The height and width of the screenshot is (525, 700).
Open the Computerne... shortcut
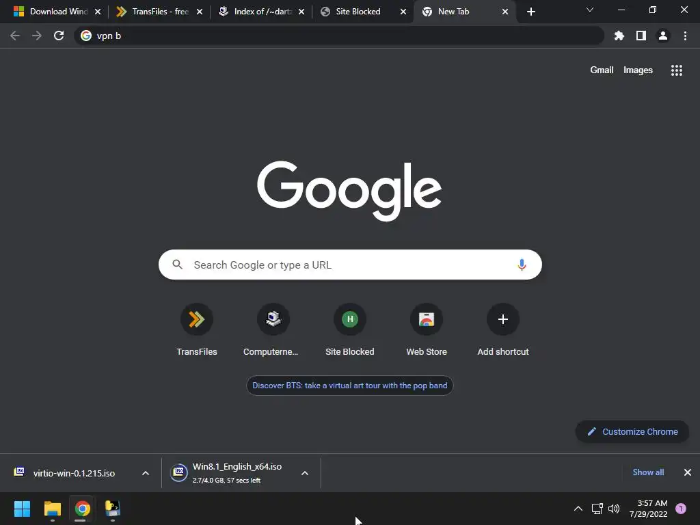pos(273,330)
